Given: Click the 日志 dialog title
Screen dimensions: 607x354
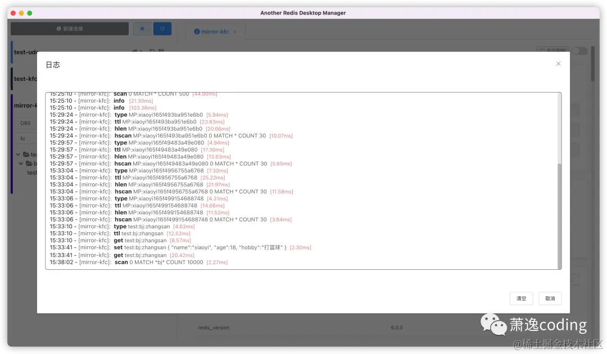Looking at the screenshot, I should point(53,65).
